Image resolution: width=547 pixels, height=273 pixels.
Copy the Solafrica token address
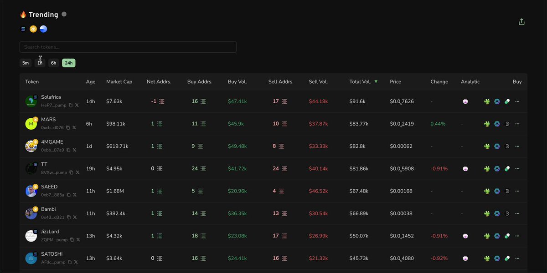(71, 105)
